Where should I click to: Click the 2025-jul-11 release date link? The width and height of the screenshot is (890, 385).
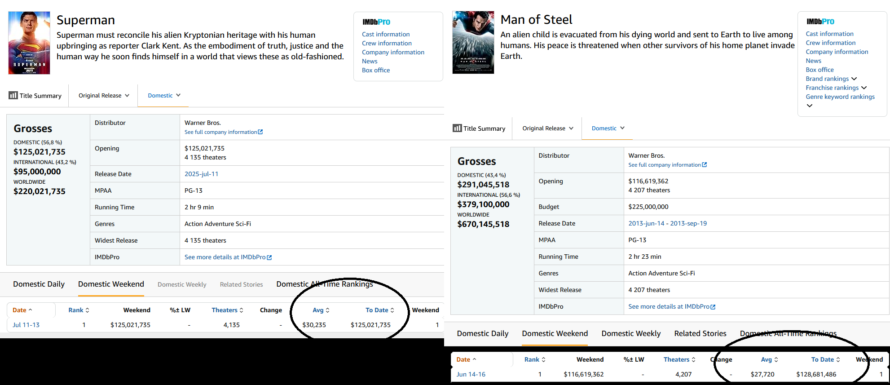[201, 174]
